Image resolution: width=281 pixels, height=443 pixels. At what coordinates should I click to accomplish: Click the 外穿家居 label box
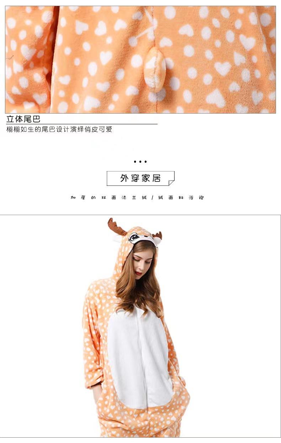pyautogui.click(x=140, y=178)
